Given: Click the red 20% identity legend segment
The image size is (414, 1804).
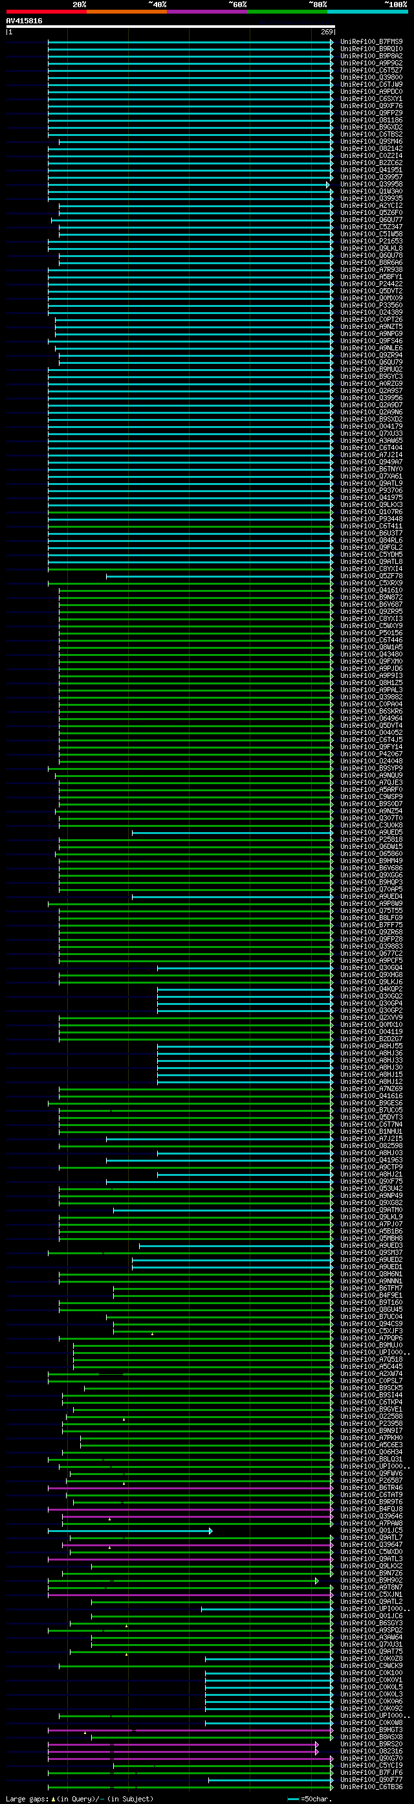Looking at the screenshot, I should tap(46, 11).
